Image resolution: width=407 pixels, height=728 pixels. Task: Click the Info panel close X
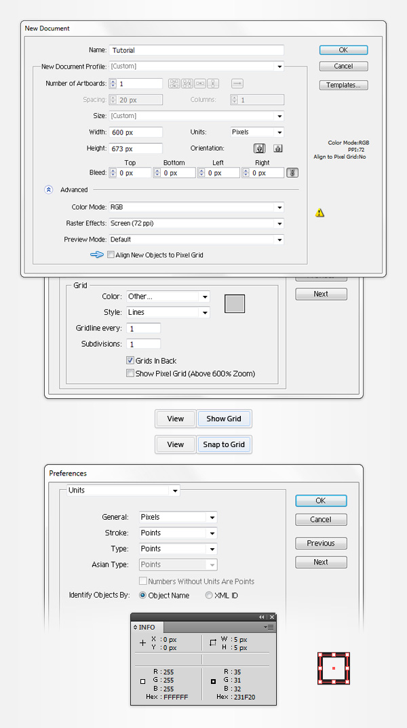(271, 617)
